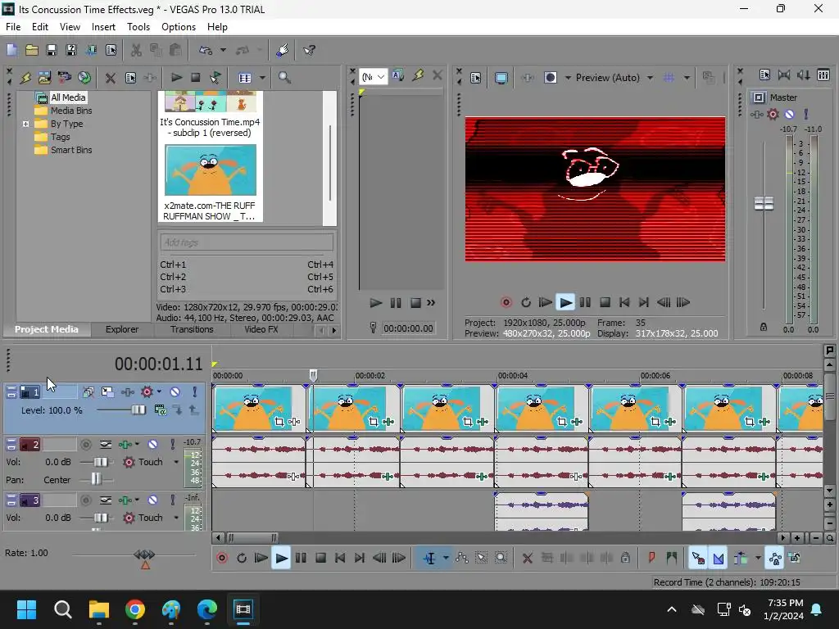This screenshot has height=629, width=839.
Task: Open the File menu
Action: tap(13, 27)
